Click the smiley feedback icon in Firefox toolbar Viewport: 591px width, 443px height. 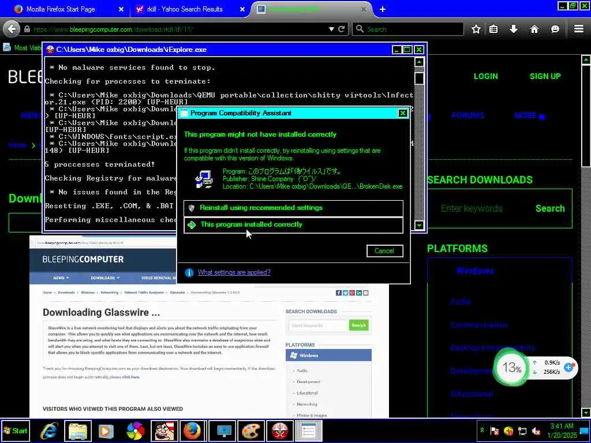(555, 29)
